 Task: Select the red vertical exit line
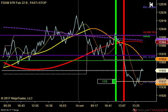[x=124, y=50]
